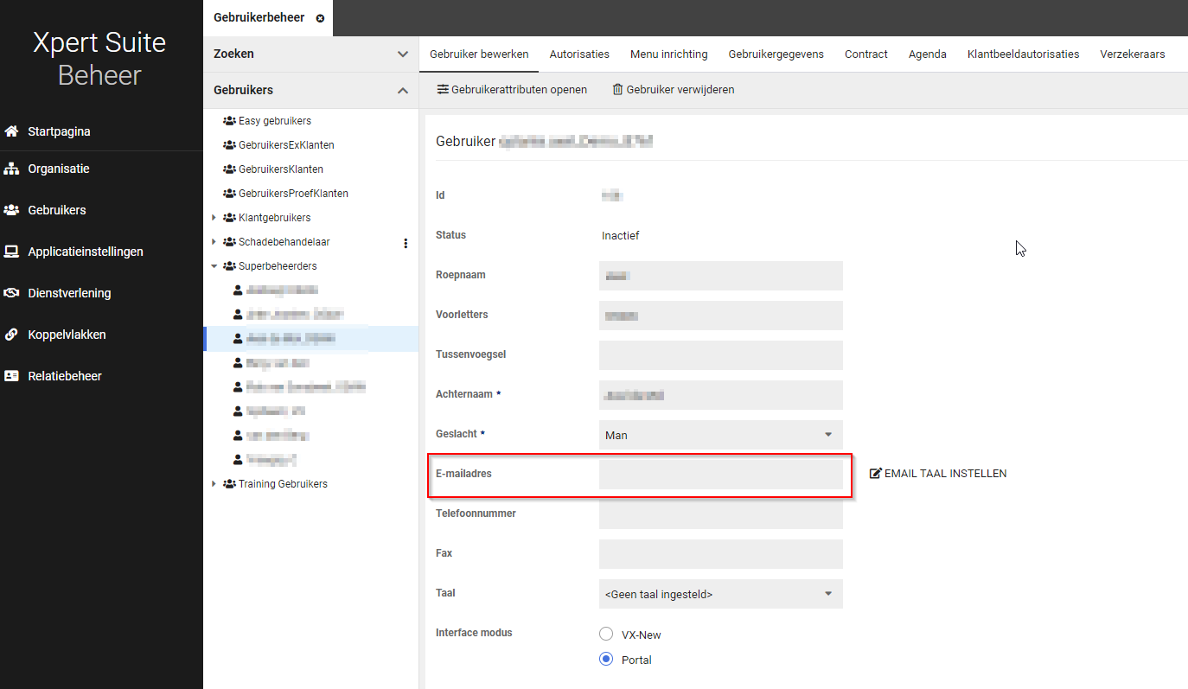Collapse the Gebruikers panel

(402, 90)
